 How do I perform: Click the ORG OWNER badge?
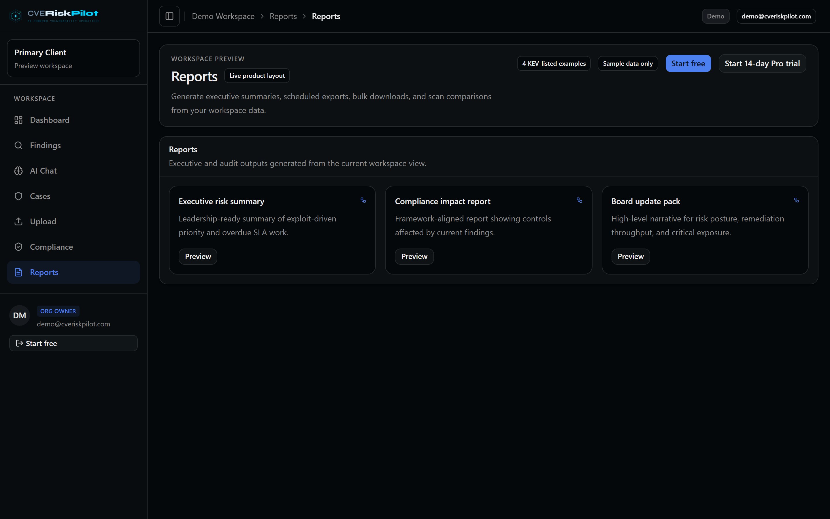pos(58,311)
